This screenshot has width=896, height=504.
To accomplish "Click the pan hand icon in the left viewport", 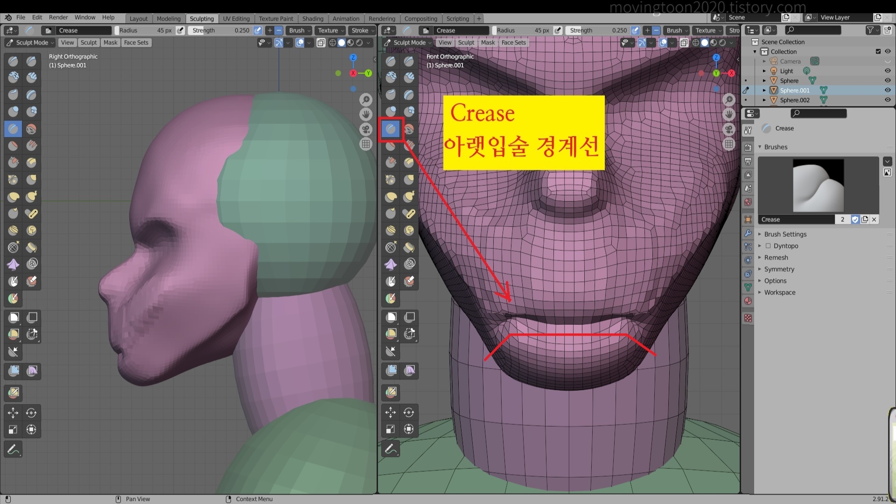I will tap(366, 114).
